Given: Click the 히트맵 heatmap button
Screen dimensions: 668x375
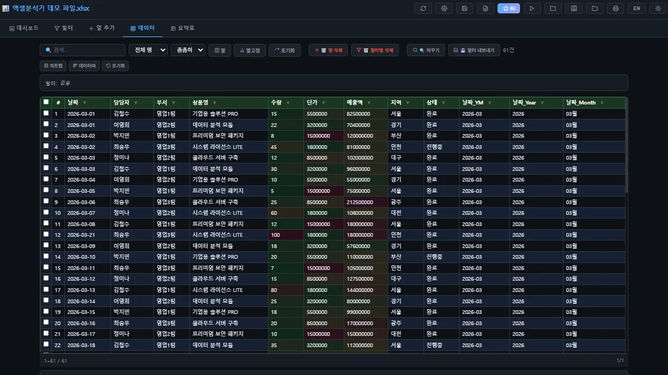Looking at the screenshot, I should tap(53, 66).
